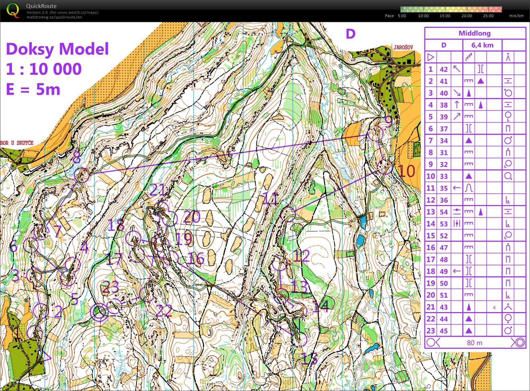Viewport: 530px width, 391px height.
Task: Click control circle 8 on the map
Action: [82, 175]
